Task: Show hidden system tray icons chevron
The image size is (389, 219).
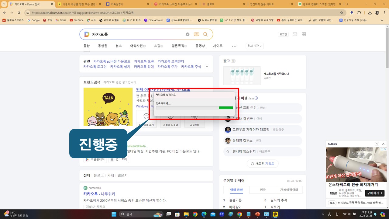Action: [x=323, y=214]
